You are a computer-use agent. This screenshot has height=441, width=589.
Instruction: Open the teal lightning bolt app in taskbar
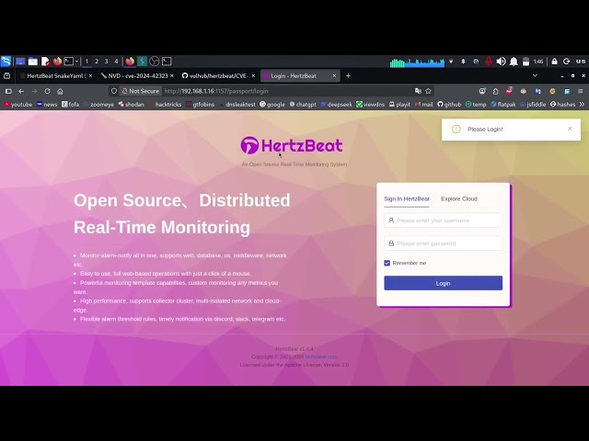coord(142,62)
